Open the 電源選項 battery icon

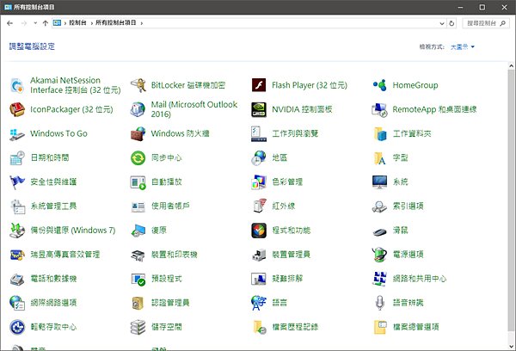coord(379,255)
